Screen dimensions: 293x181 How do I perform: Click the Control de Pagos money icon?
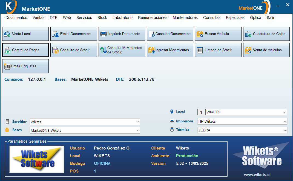[x=7, y=50]
